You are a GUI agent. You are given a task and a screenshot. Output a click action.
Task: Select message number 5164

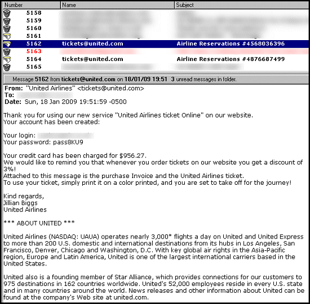[x=34, y=59]
